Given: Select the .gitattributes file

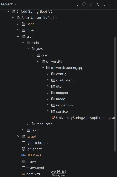Looking at the screenshot, I should (x=34, y=143).
